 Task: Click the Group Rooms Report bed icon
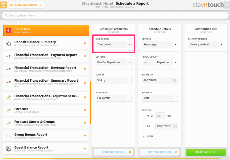pos(8,136)
